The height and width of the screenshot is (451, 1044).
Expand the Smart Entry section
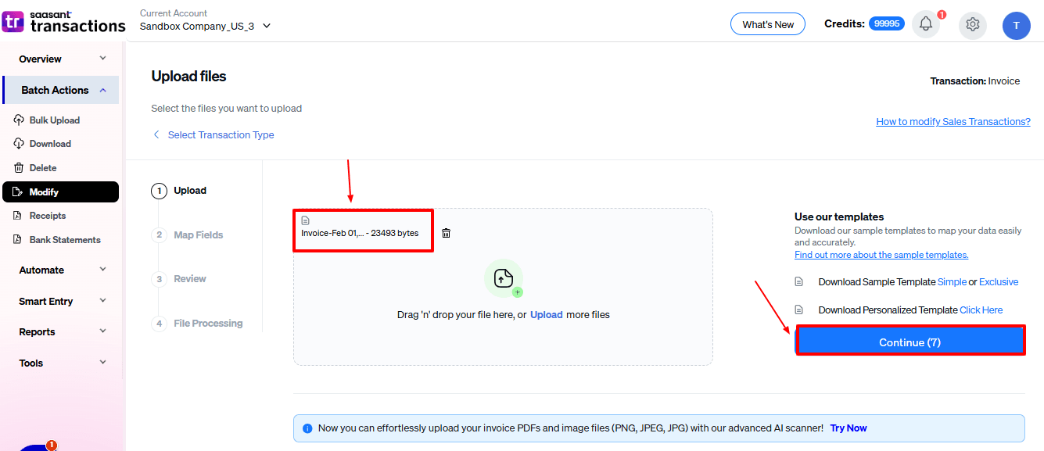[x=61, y=302]
